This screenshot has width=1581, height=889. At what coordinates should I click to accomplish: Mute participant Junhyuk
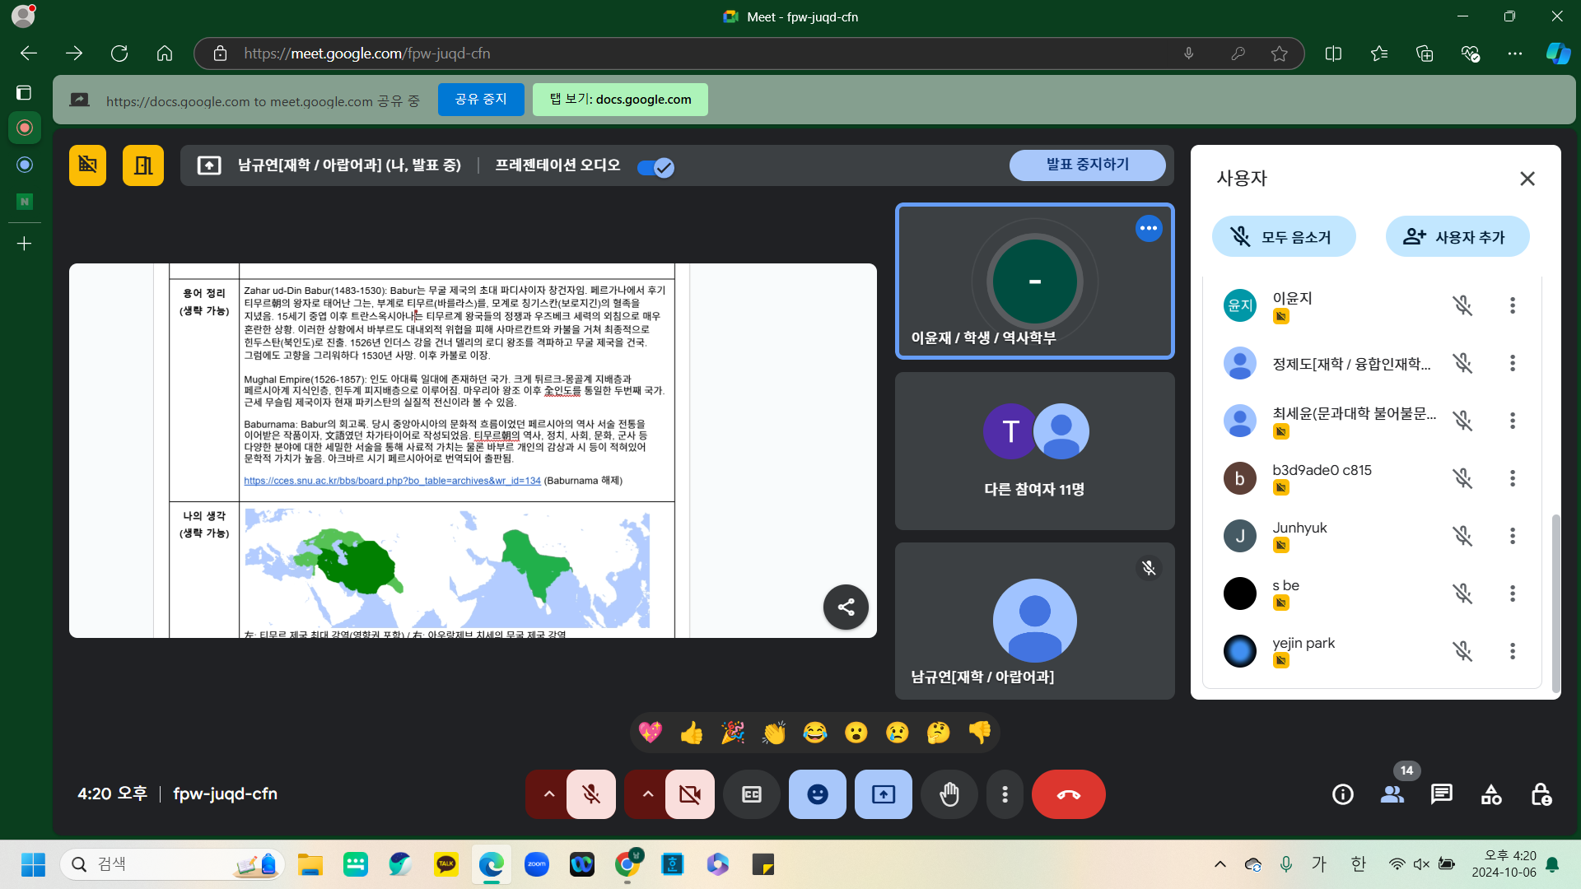(1462, 536)
